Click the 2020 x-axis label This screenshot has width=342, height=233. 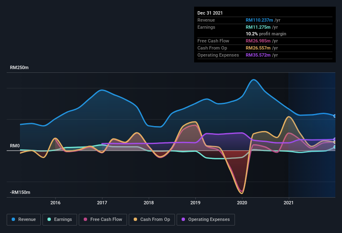pos(242,203)
